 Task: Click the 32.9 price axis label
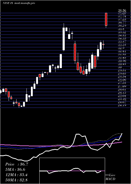121,48
